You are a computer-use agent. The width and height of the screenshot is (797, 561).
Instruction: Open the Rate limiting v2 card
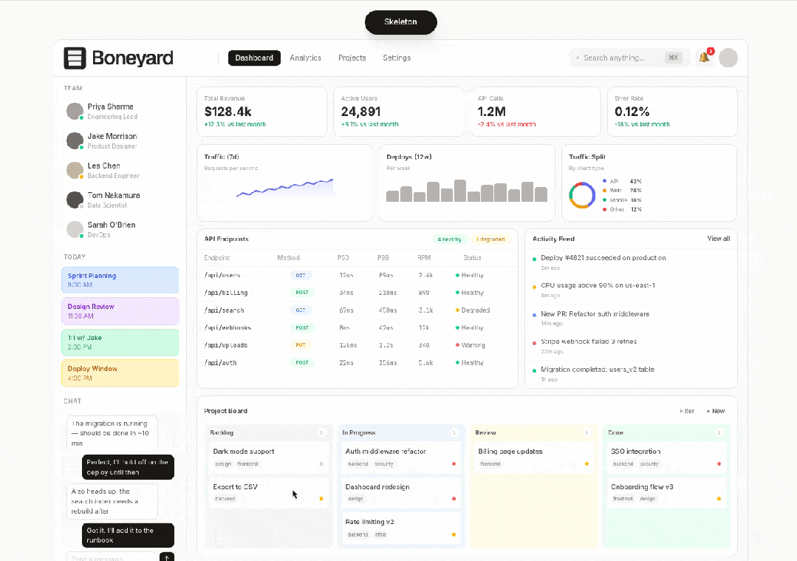tap(401, 528)
